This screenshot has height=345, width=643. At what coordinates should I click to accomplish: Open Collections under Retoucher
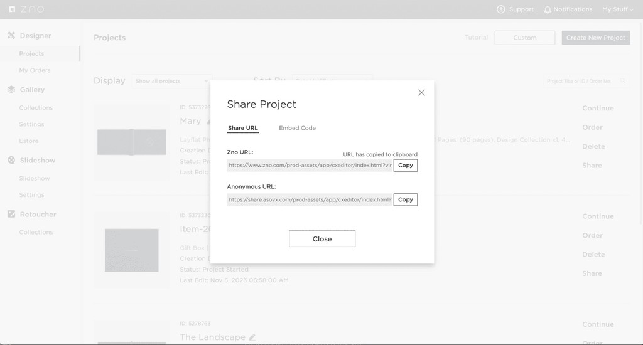(x=36, y=232)
